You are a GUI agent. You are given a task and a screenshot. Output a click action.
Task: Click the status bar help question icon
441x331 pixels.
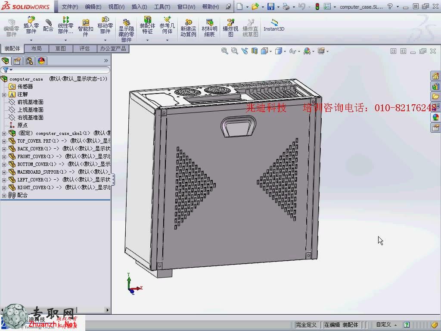tap(407, 325)
